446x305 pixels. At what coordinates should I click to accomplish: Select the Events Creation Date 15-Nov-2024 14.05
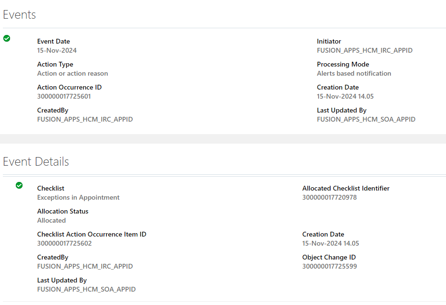pyautogui.click(x=345, y=96)
